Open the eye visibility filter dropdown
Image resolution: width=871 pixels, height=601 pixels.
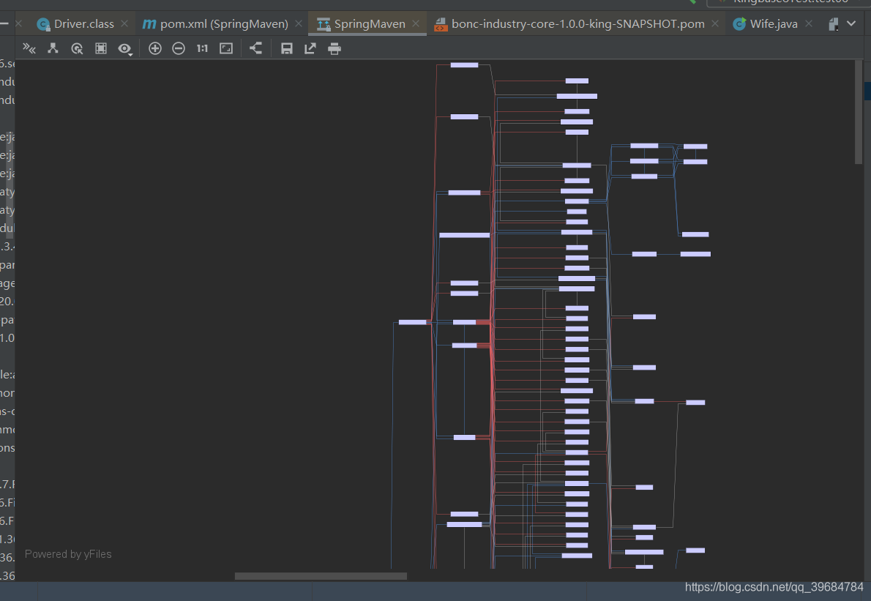[125, 49]
